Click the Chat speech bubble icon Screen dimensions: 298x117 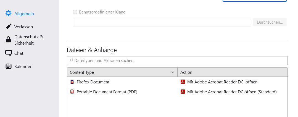[x=9, y=53]
